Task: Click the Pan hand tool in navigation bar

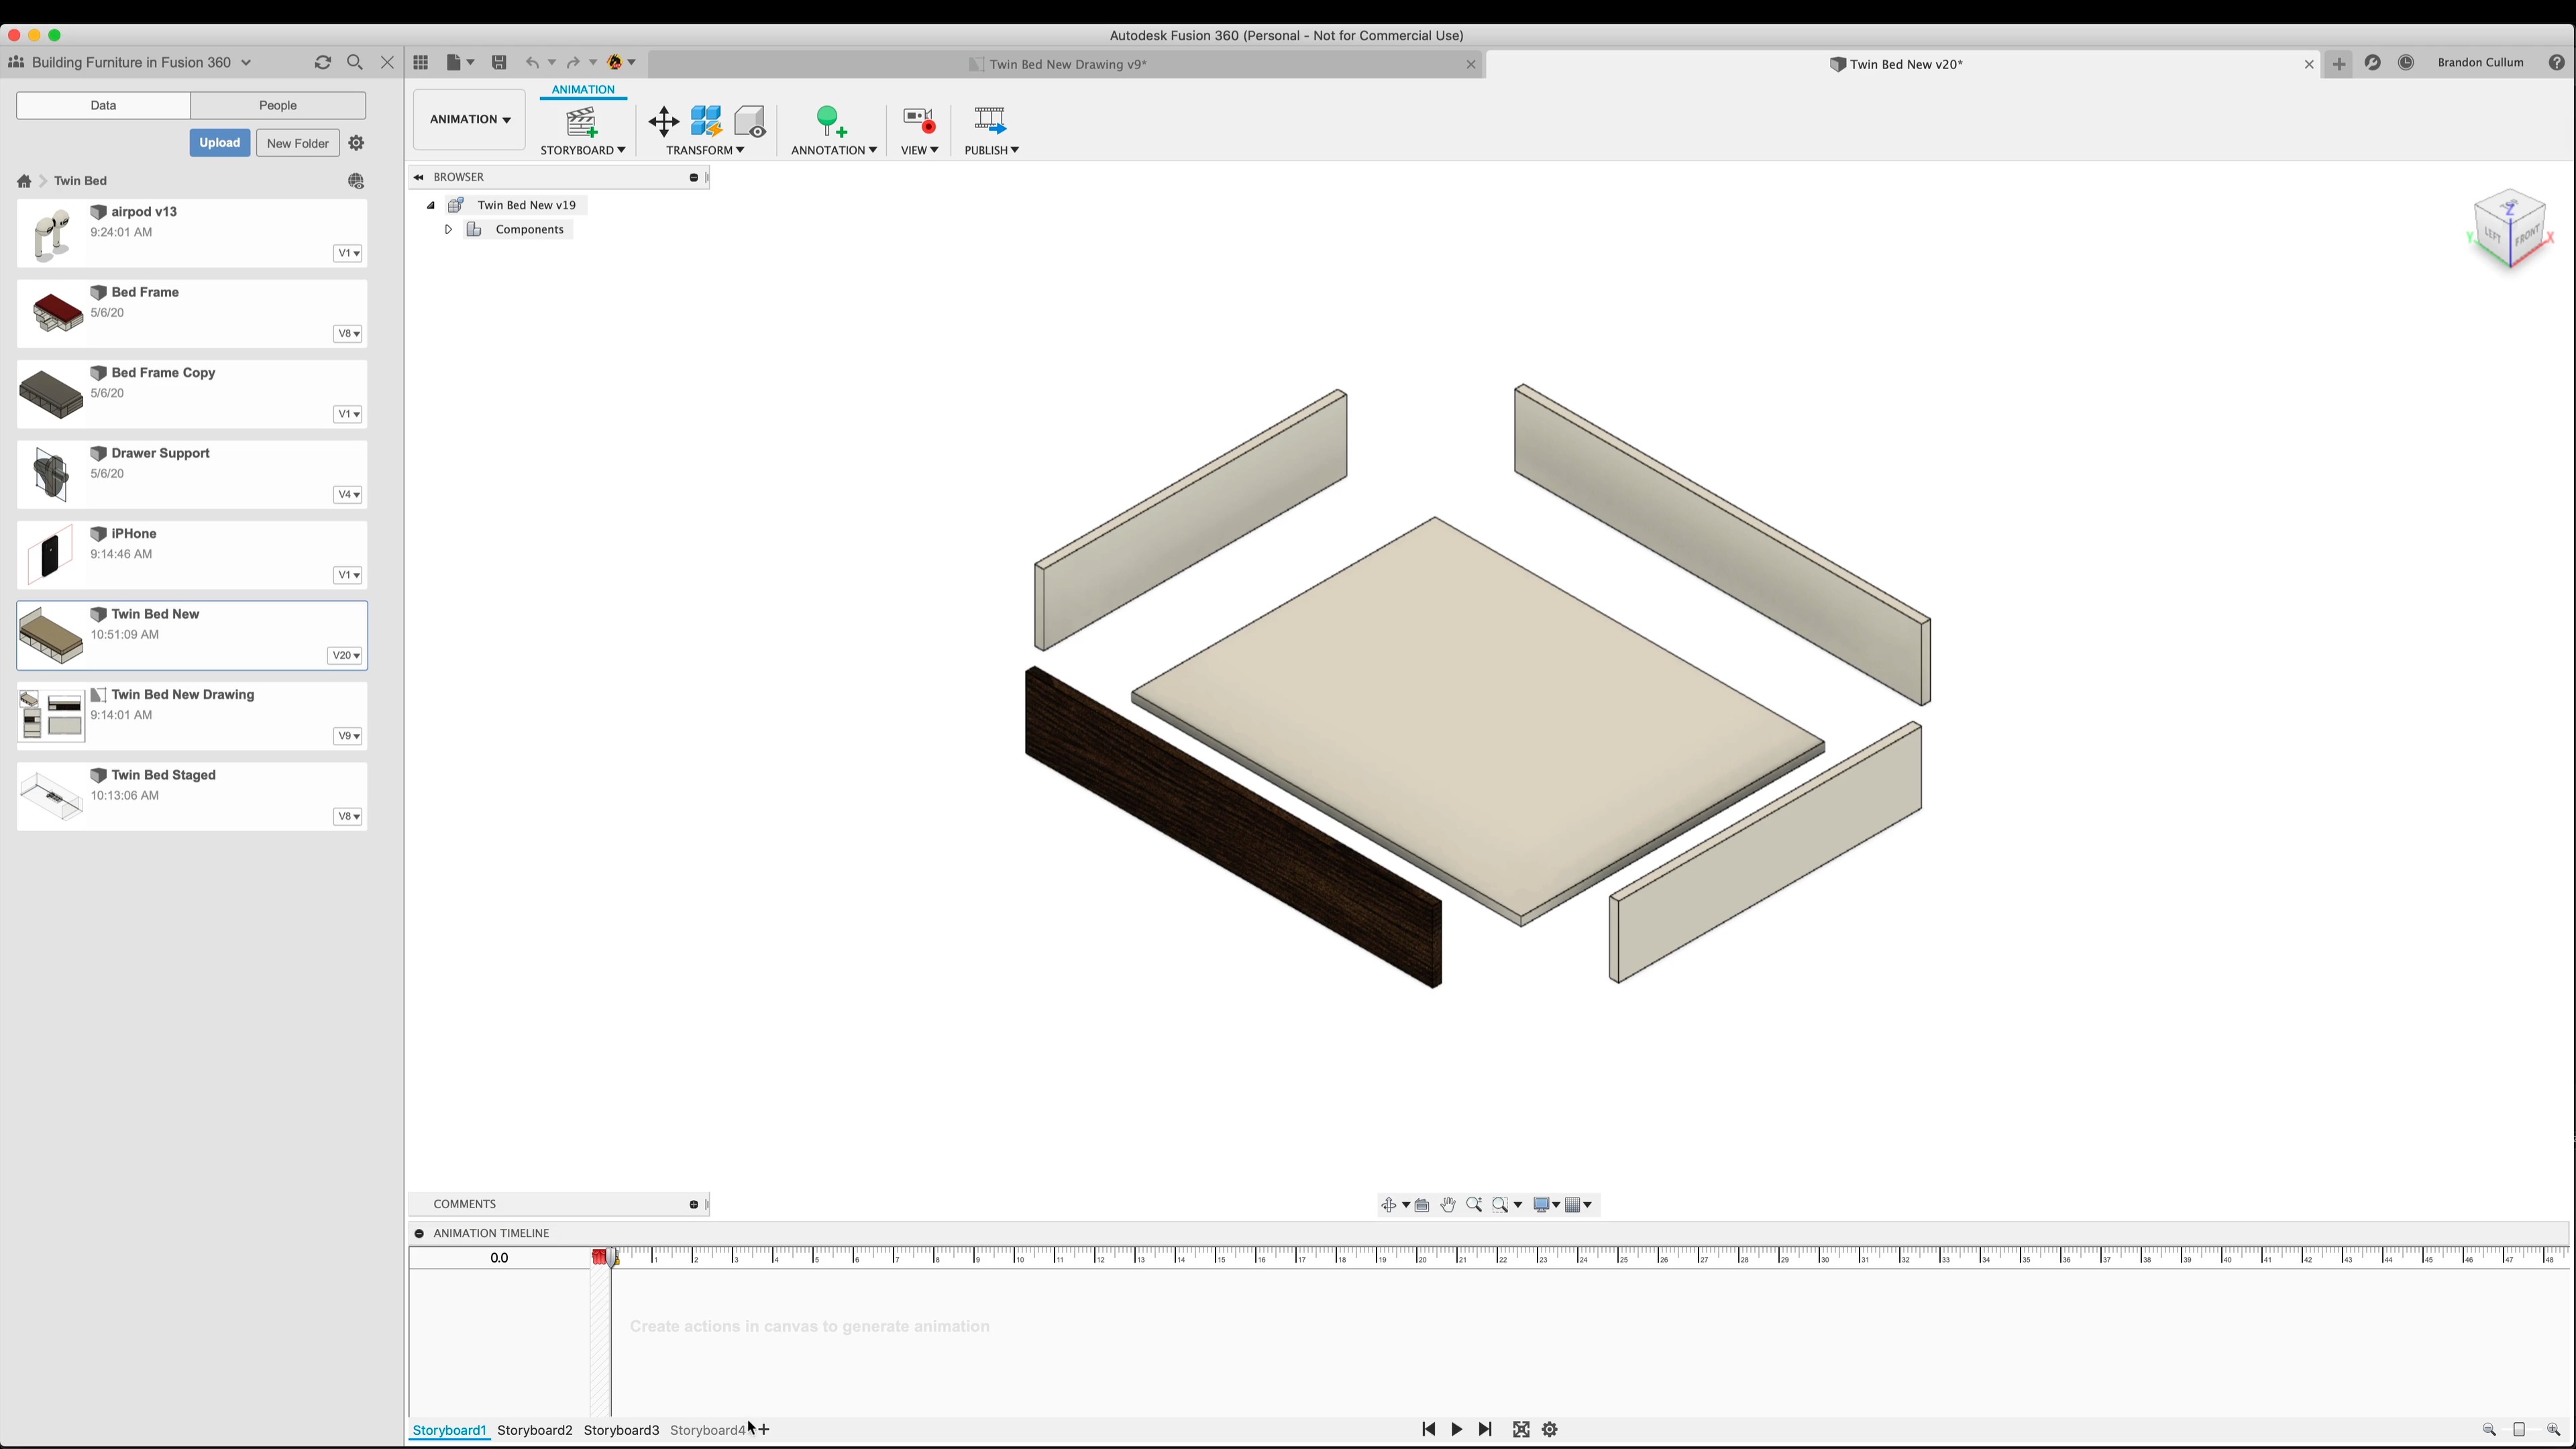Action: (1448, 1205)
